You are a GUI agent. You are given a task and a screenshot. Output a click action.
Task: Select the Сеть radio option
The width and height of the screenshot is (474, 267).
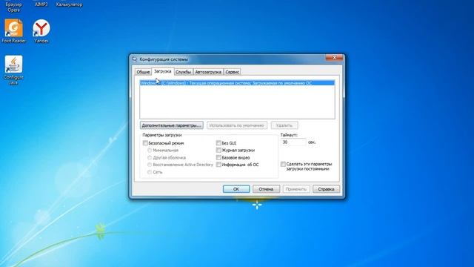pos(150,172)
